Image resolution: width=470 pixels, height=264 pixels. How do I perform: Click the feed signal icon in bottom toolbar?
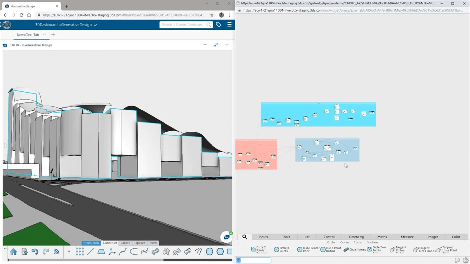tap(57, 252)
